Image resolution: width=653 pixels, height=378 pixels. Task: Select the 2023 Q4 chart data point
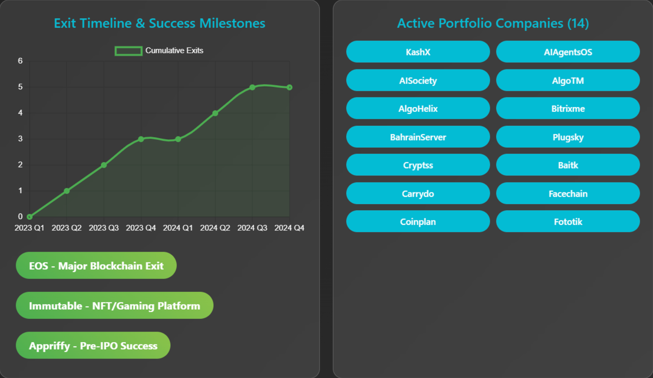coord(141,139)
